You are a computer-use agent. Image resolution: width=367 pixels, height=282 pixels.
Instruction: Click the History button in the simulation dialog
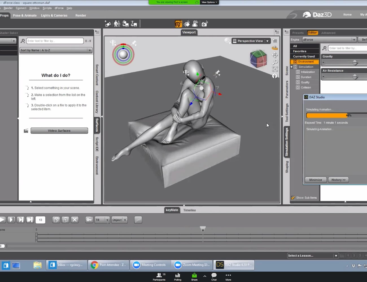pyautogui.click(x=338, y=180)
